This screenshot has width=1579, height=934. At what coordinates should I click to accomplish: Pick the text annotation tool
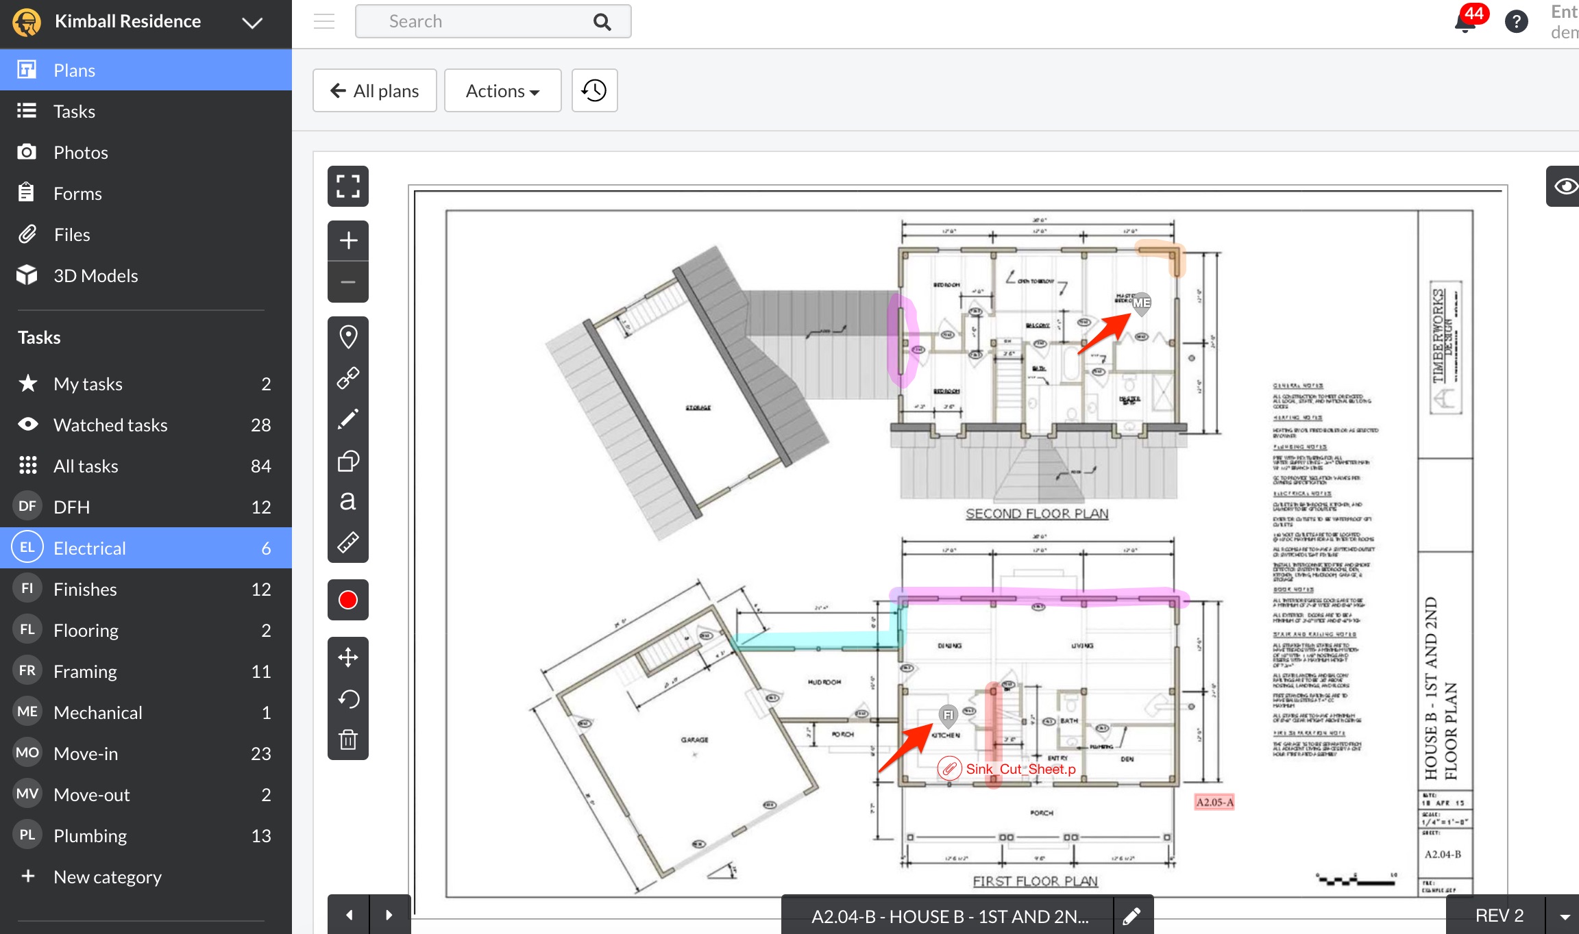348,501
